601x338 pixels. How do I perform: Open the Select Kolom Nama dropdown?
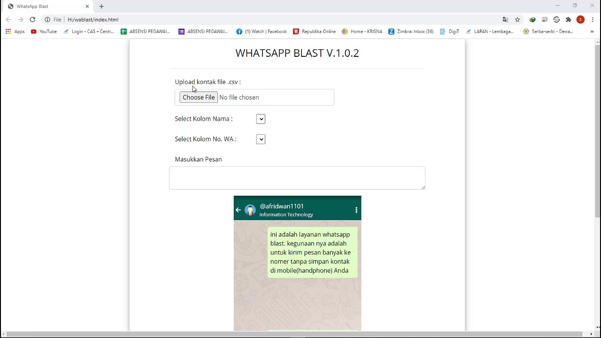click(x=261, y=119)
